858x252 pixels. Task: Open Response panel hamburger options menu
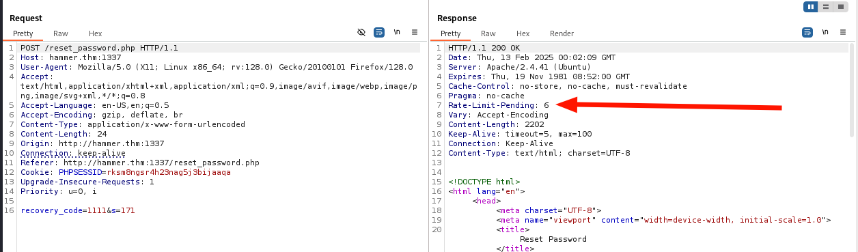click(x=842, y=32)
